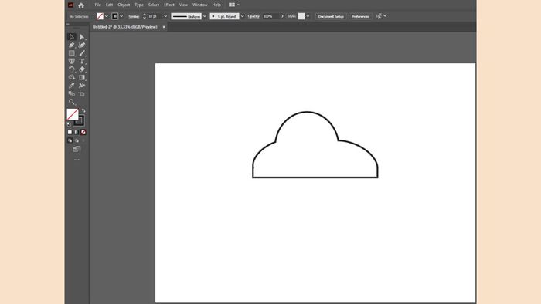Select the Paintbrush tool
Viewport: 541px width, 304px height.
pyautogui.click(x=82, y=53)
